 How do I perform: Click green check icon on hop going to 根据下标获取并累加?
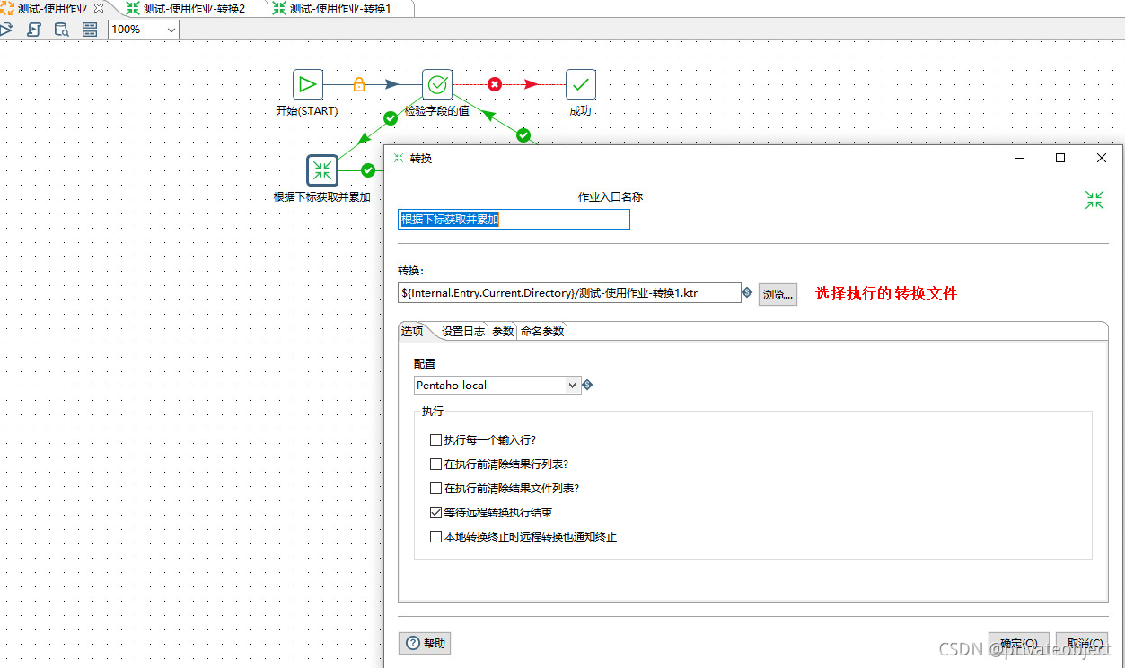pyautogui.click(x=391, y=117)
